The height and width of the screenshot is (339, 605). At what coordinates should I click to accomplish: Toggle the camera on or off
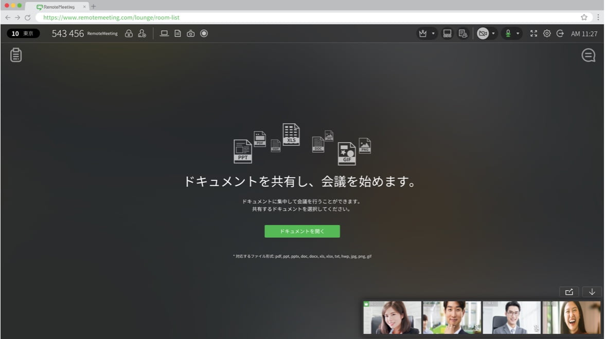coord(482,33)
